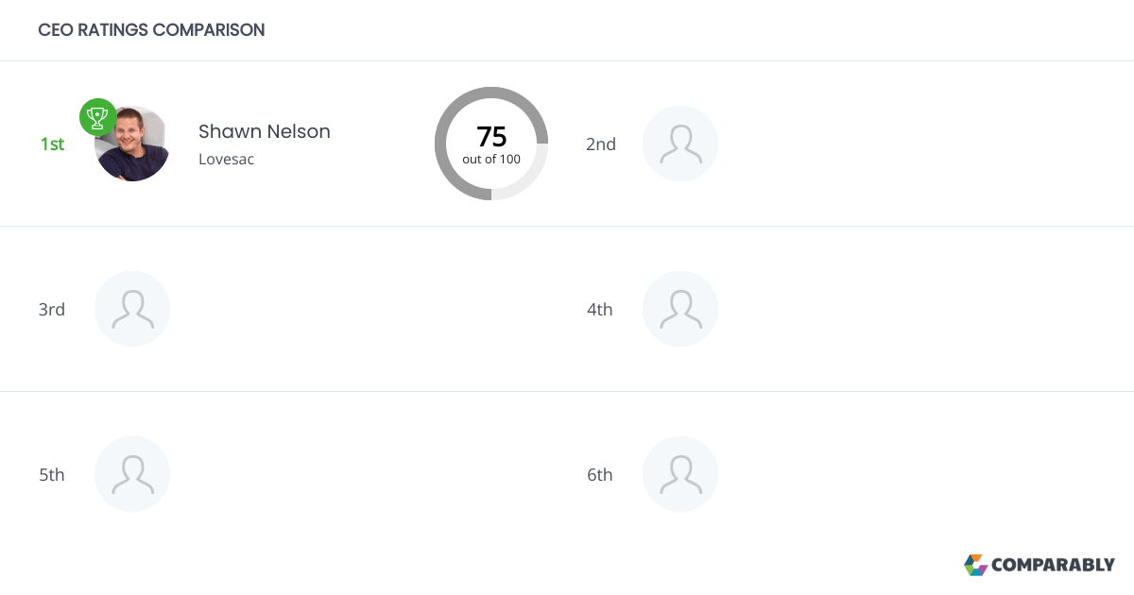
Task: Select the 4th place empty avatar icon
Action: pyautogui.click(x=680, y=309)
